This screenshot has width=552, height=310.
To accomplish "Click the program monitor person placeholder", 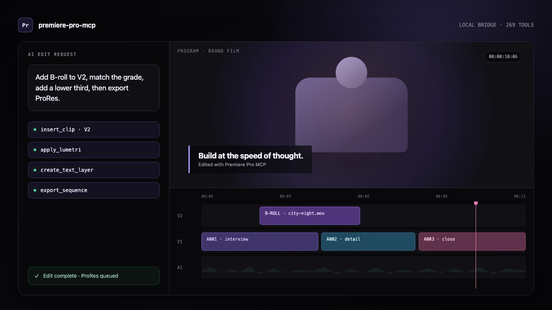I will pyautogui.click(x=351, y=105).
